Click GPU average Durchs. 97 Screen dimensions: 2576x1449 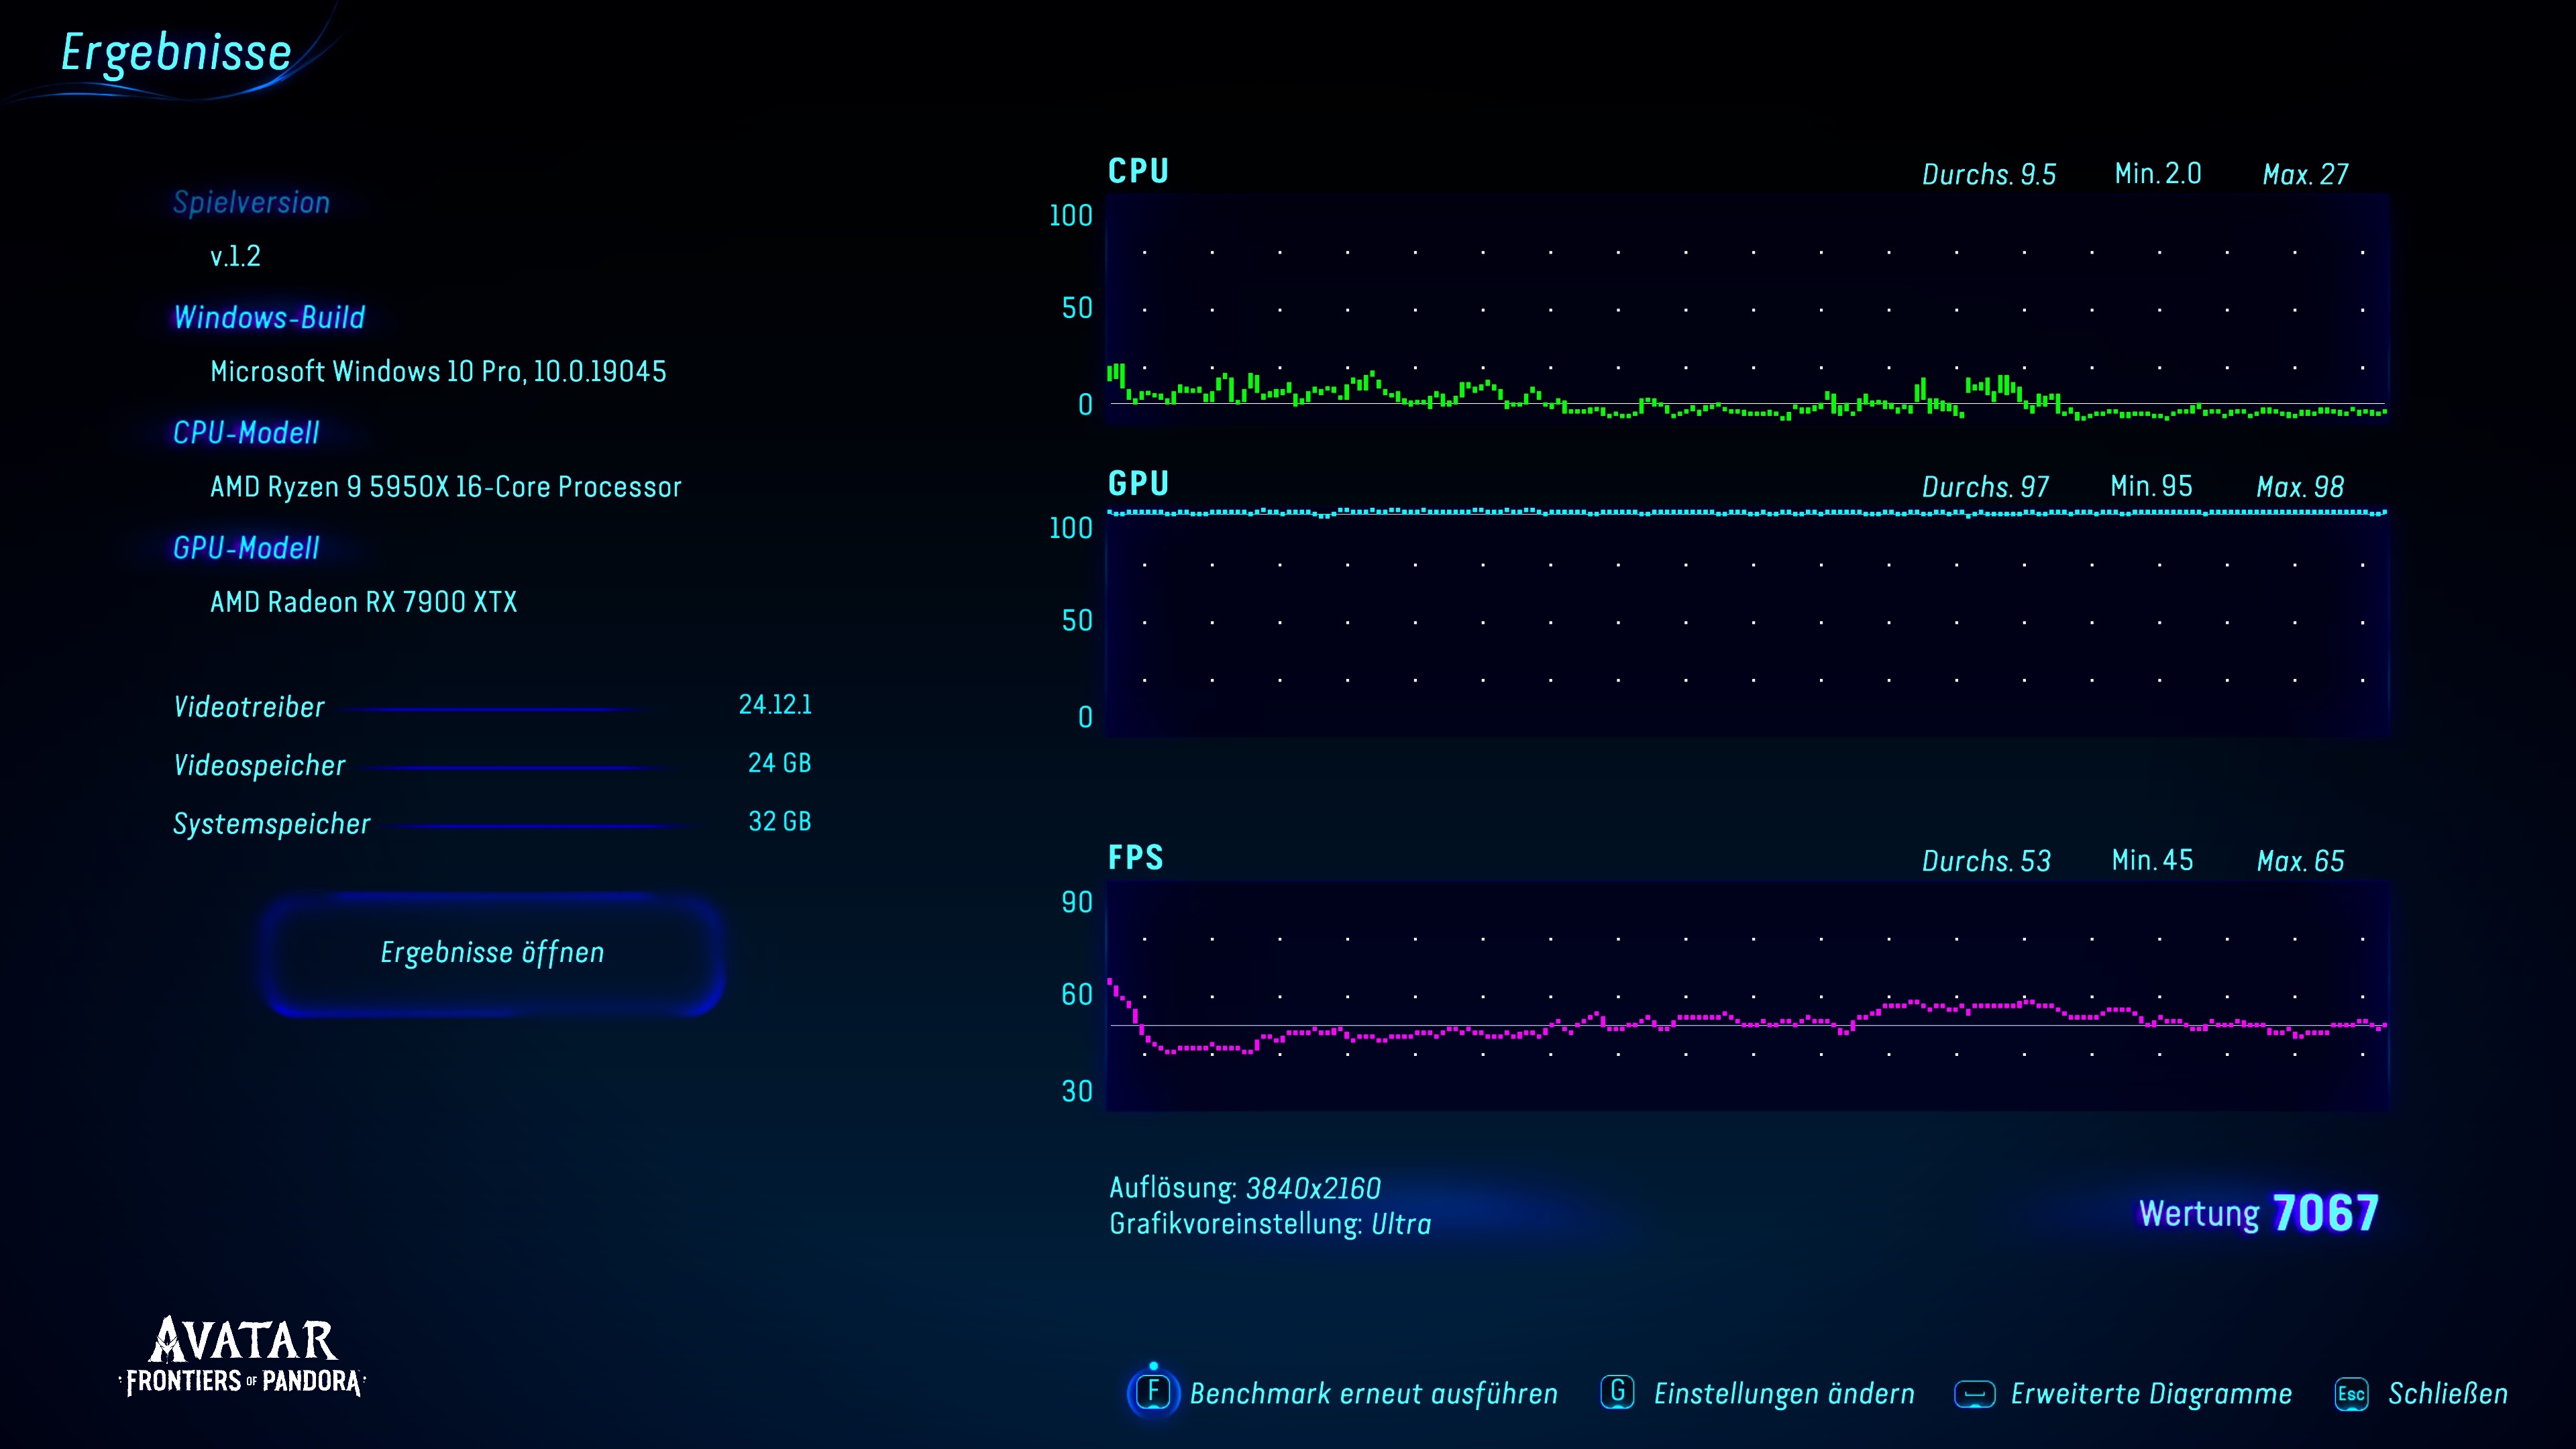(x=1986, y=487)
